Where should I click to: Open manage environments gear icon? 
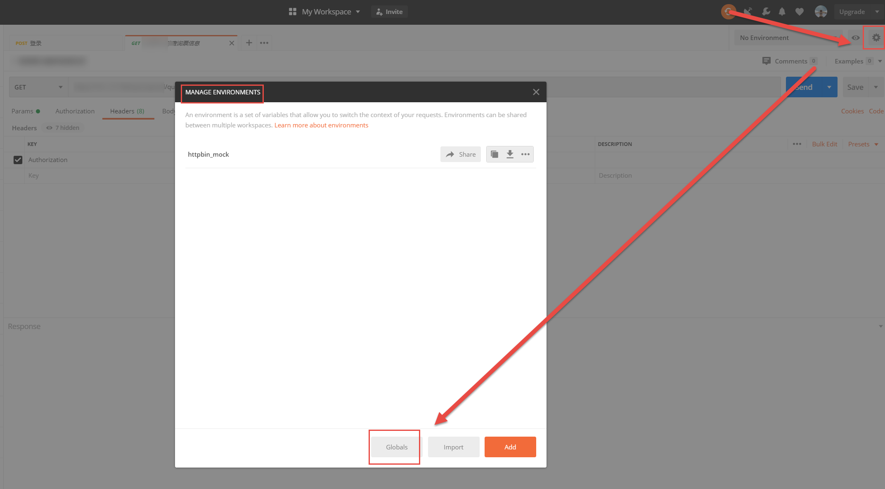[876, 38]
